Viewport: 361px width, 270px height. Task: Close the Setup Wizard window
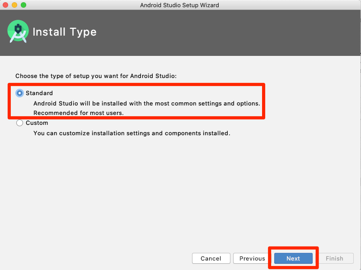(5, 5)
